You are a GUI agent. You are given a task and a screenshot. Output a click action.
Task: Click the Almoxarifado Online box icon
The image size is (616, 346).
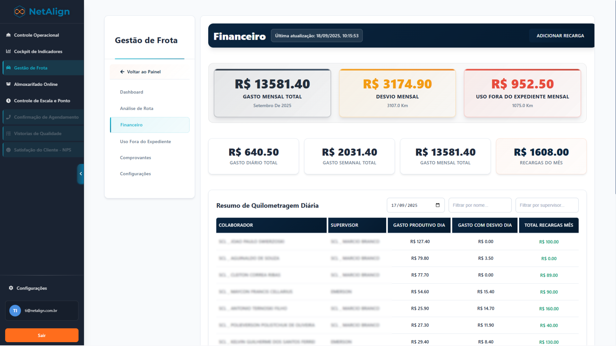tap(8, 84)
